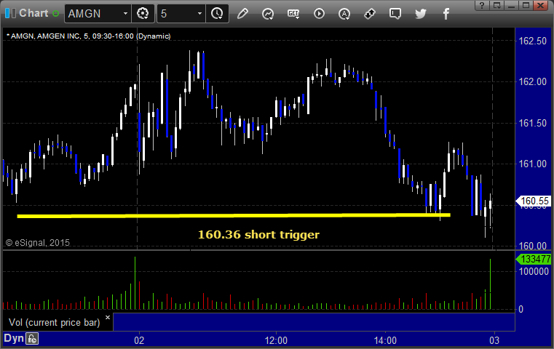The width and height of the screenshot is (554, 349).
Task: Close the Vol current price bar study
Action: point(108,317)
